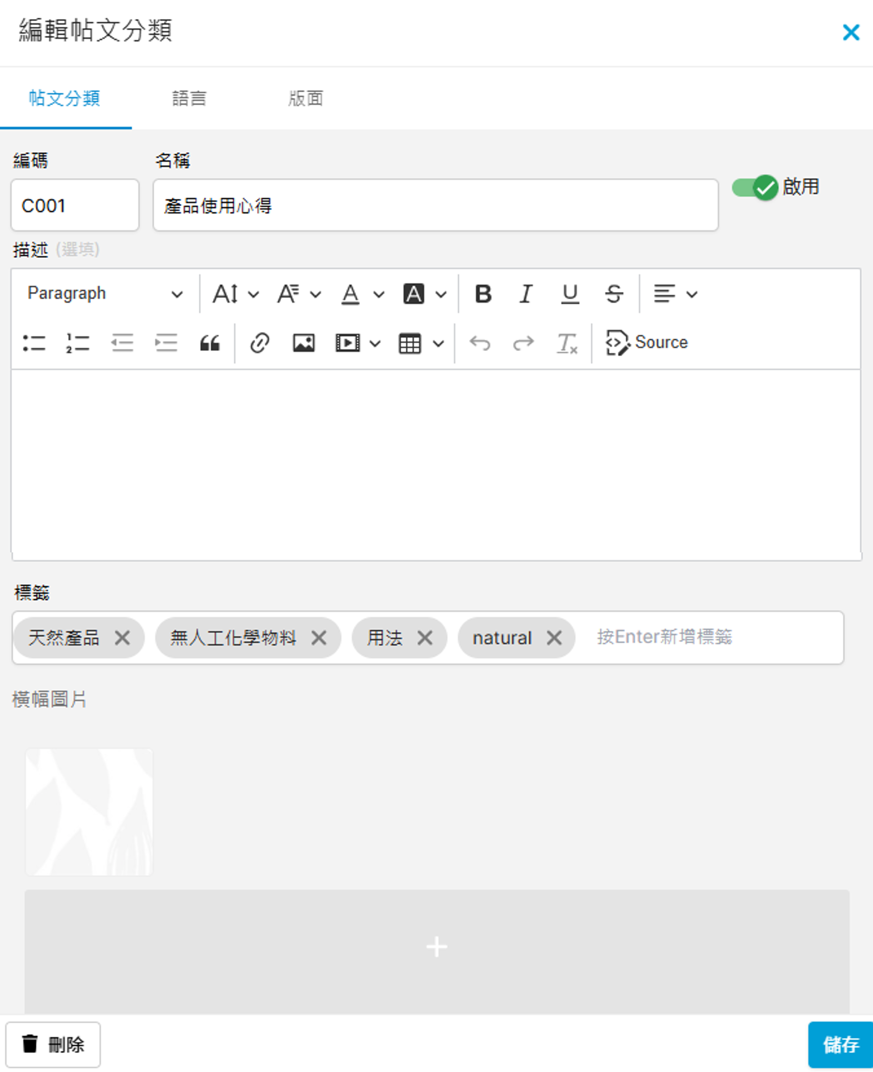
Task: Switch to the 語言 tab
Action: point(189,98)
